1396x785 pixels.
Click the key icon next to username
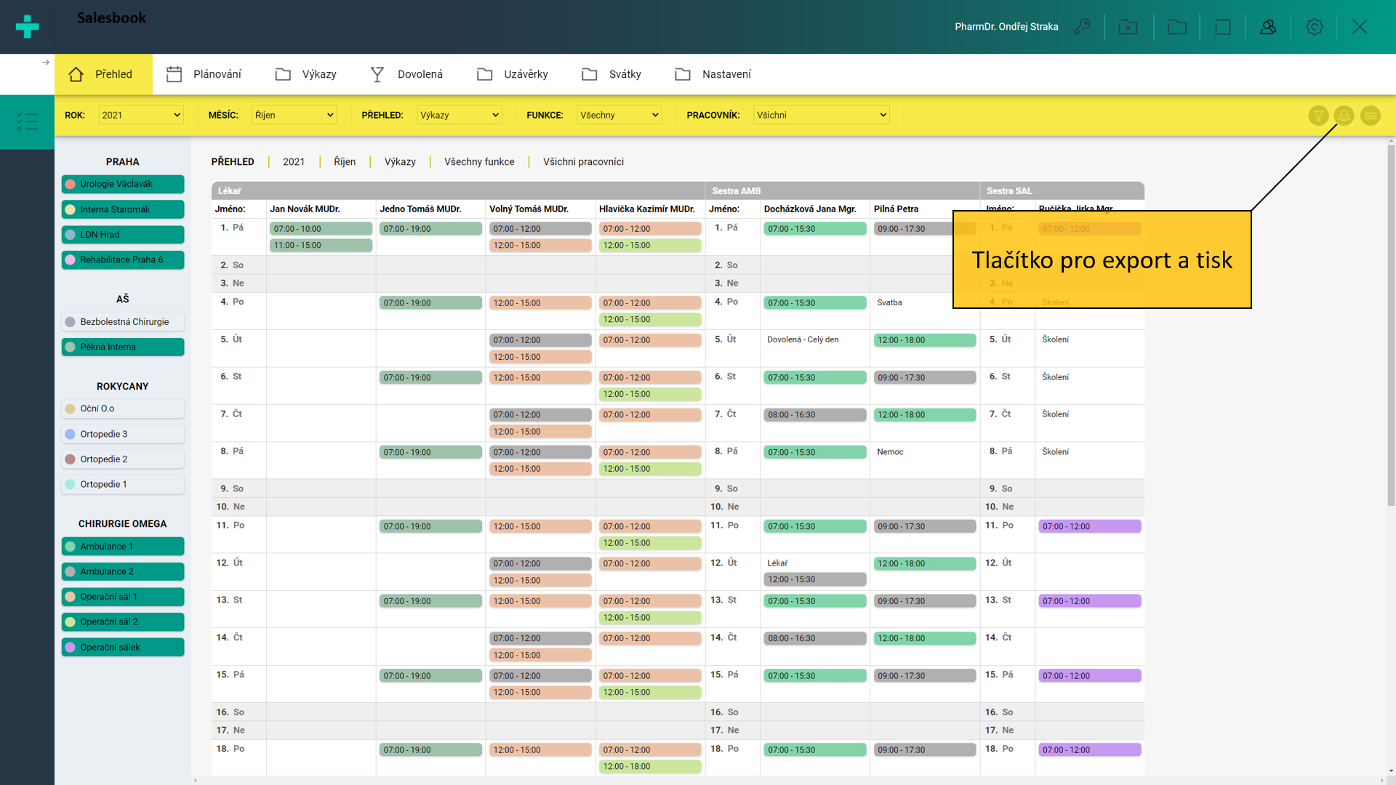[1083, 27]
